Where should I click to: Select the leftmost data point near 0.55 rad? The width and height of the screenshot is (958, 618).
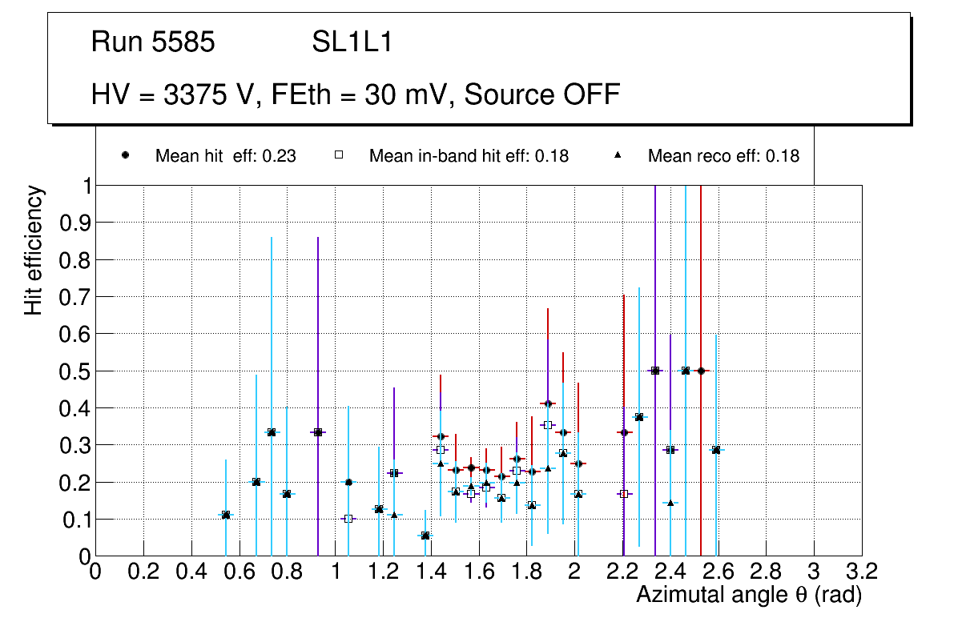tap(226, 515)
